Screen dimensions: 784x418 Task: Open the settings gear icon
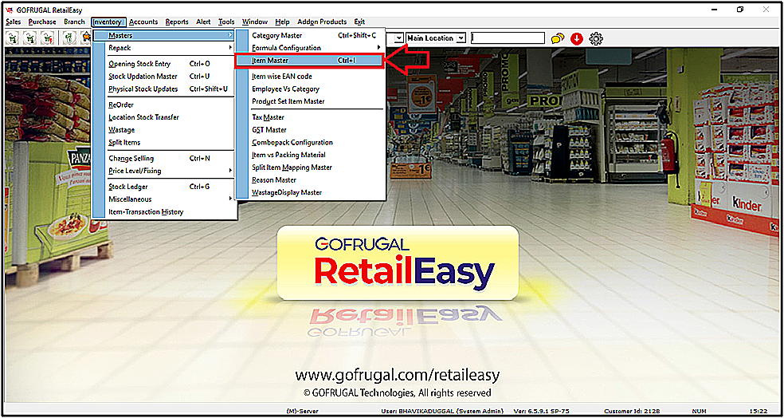(x=596, y=38)
